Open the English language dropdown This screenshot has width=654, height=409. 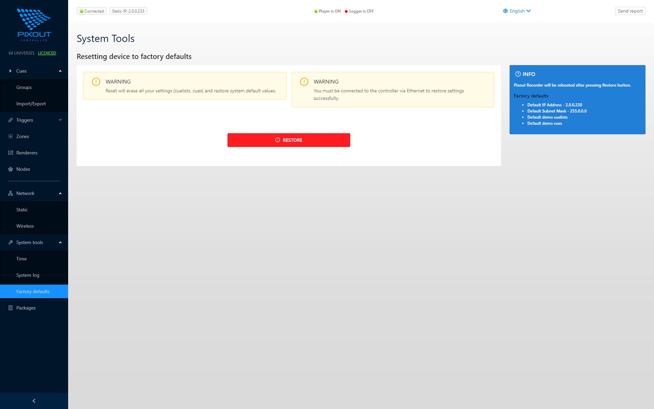517,11
